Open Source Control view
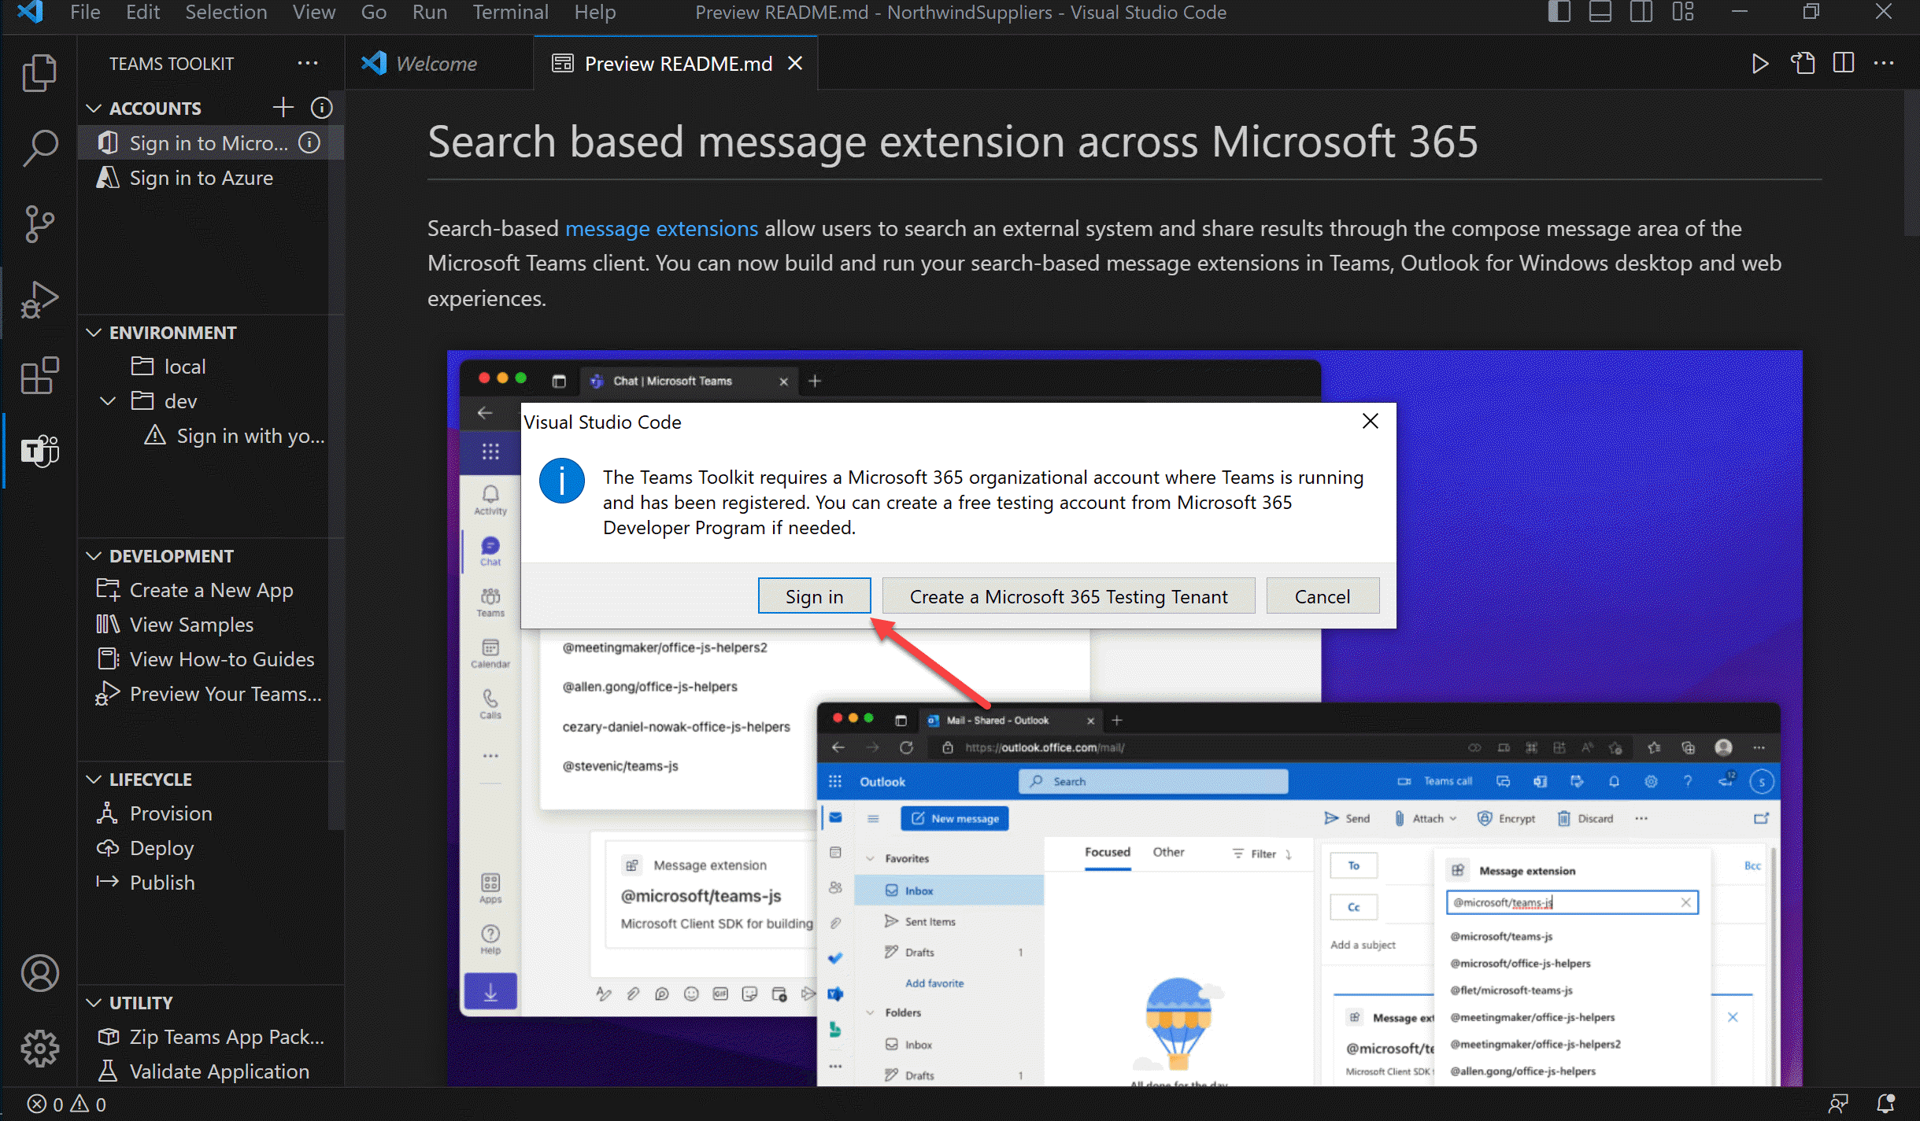Screen dimensions: 1920x1121 pyautogui.click(x=39, y=224)
